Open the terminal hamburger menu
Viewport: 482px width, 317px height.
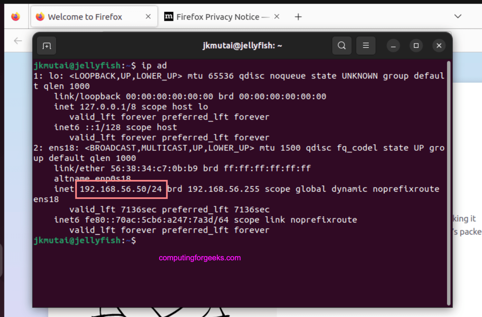click(366, 45)
